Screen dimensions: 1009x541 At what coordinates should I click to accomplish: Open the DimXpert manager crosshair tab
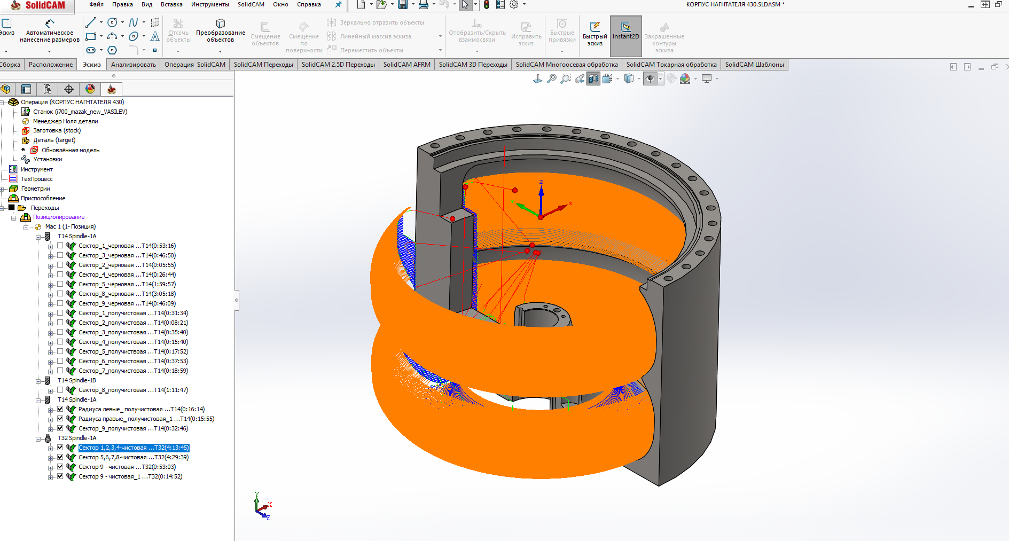pos(69,89)
